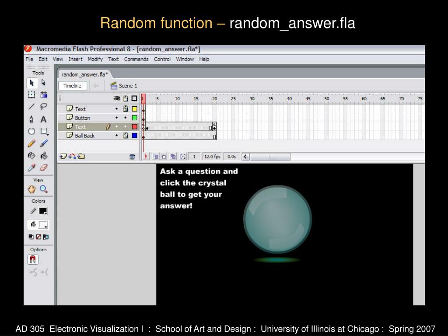Image resolution: width=448 pixels, height=336 pixels.
Task: Pick the Pen tool
Action: pyautogui.click(x=32, y=119)
